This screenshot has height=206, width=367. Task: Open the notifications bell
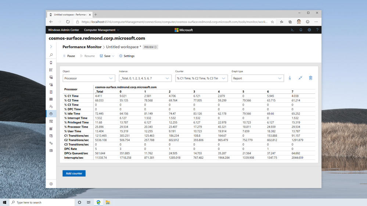(301, 30)
